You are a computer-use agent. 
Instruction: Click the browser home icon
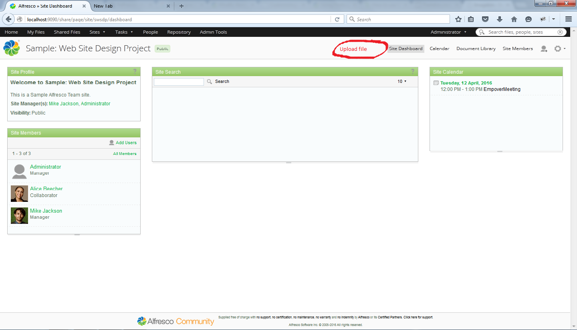514,19
